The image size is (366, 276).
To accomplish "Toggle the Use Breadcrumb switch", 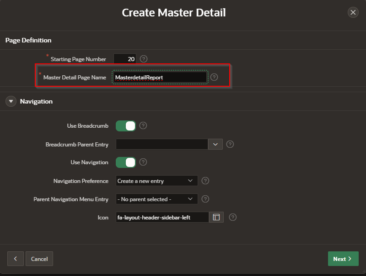I will coord(126,126).
